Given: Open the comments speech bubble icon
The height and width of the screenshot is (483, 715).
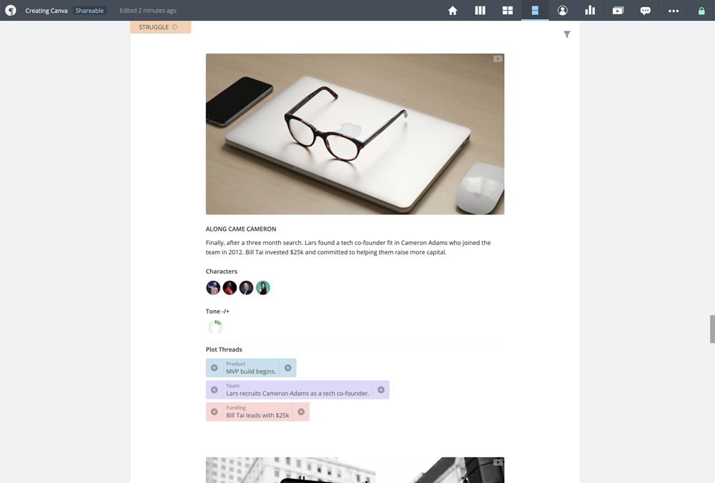Looking at the screenshot, I should (645, 11).
